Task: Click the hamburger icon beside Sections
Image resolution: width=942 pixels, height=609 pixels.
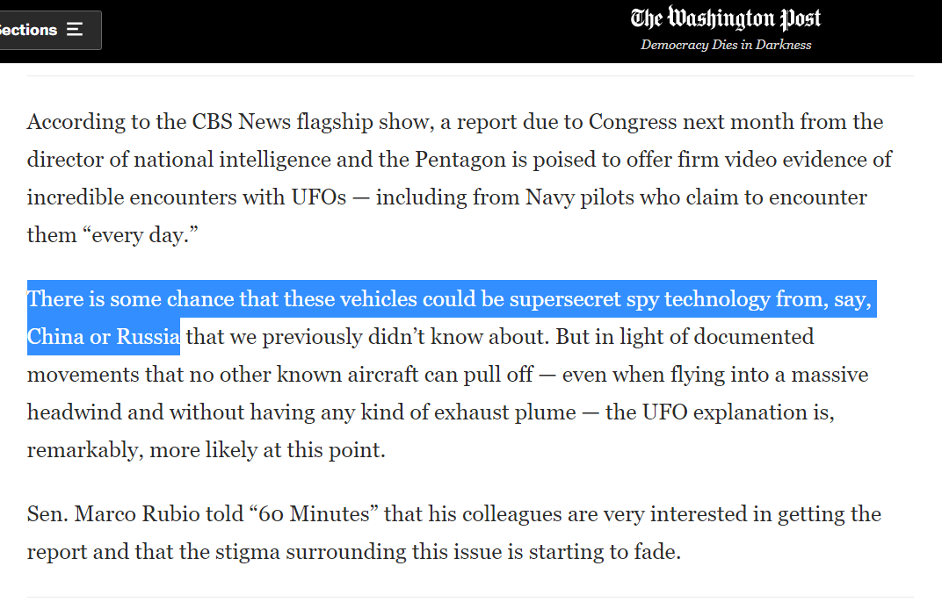Action: pyautogui.click(x=75, y=30)
